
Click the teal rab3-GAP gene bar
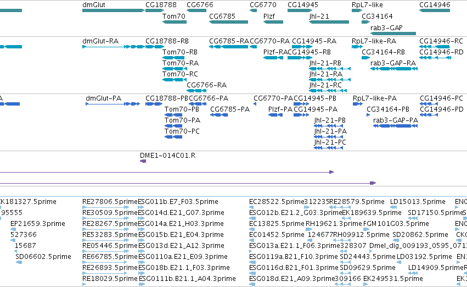(393, 34)
